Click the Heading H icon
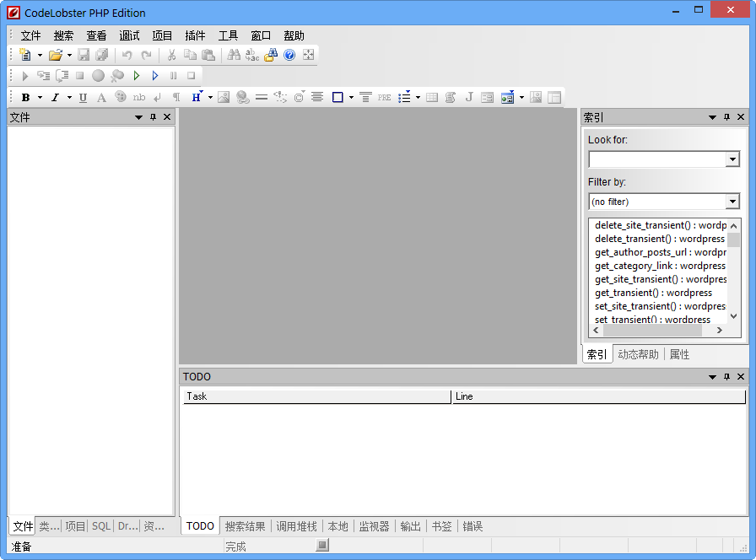Image resolution: width=756 pixels, height=560 pixels. pos(197,97)
